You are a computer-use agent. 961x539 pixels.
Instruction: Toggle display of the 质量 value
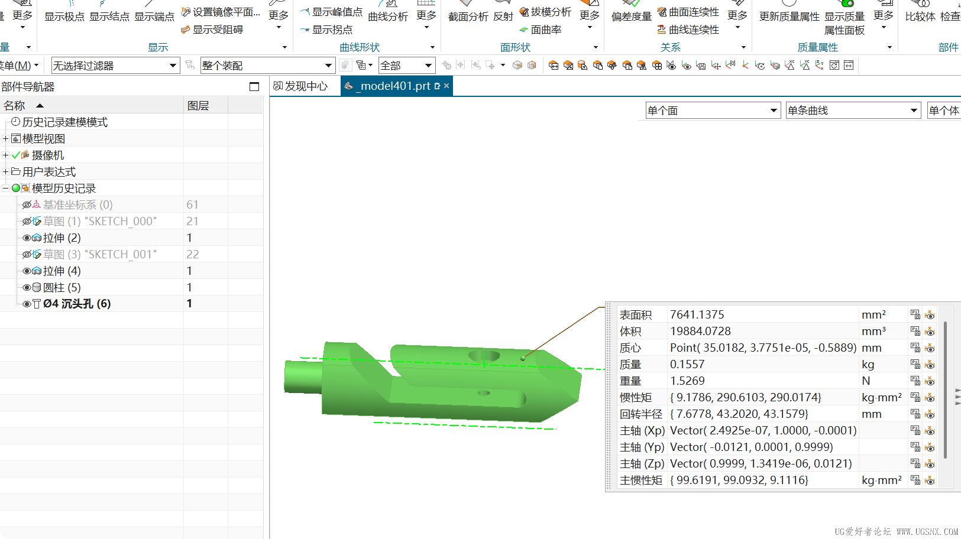[930, 364]
